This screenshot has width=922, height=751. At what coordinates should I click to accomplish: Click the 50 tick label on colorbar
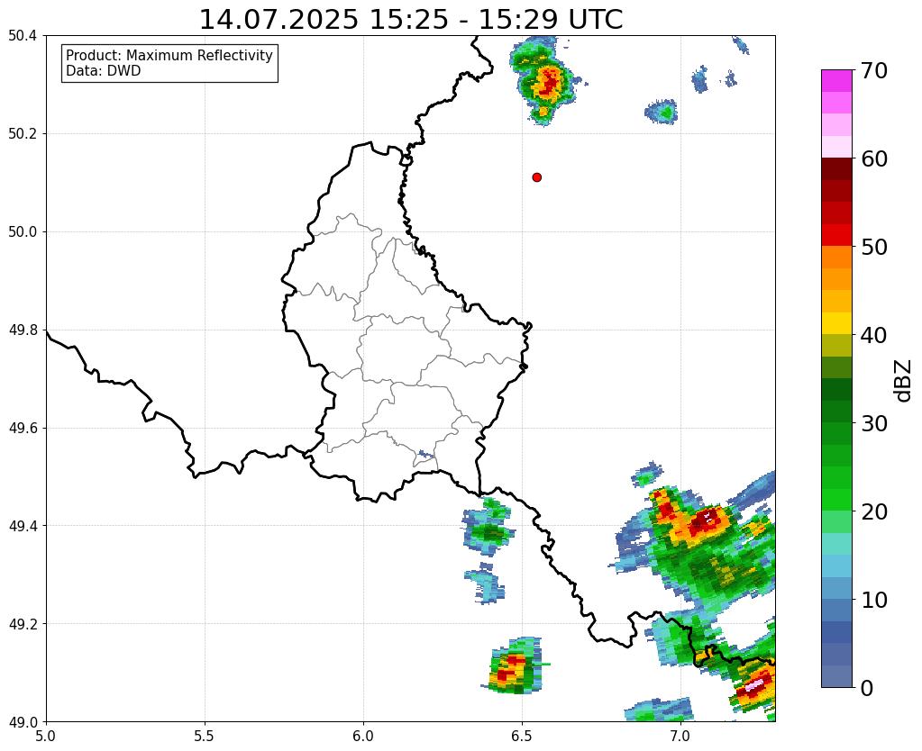(x=874, y=247)
